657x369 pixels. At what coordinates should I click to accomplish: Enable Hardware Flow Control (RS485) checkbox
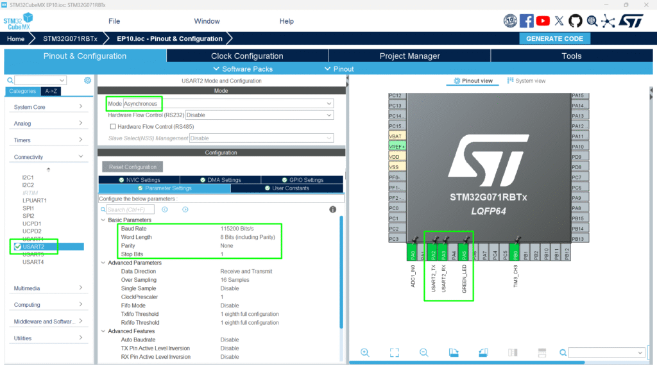[x=113, y=126]
